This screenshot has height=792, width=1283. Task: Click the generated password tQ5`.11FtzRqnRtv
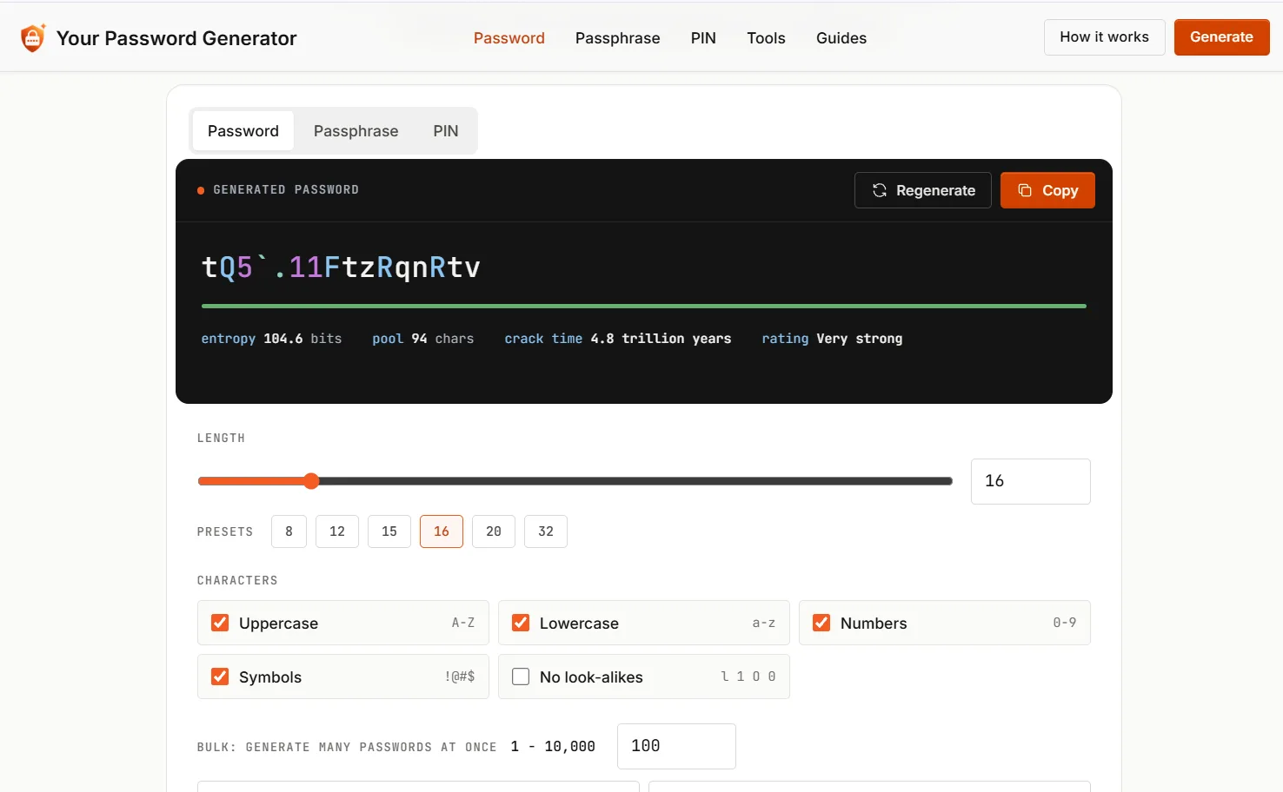[341, 267]
